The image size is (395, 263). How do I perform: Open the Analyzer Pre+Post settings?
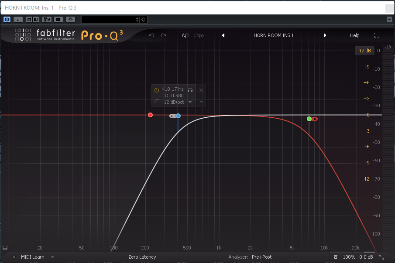click(262, 257)
